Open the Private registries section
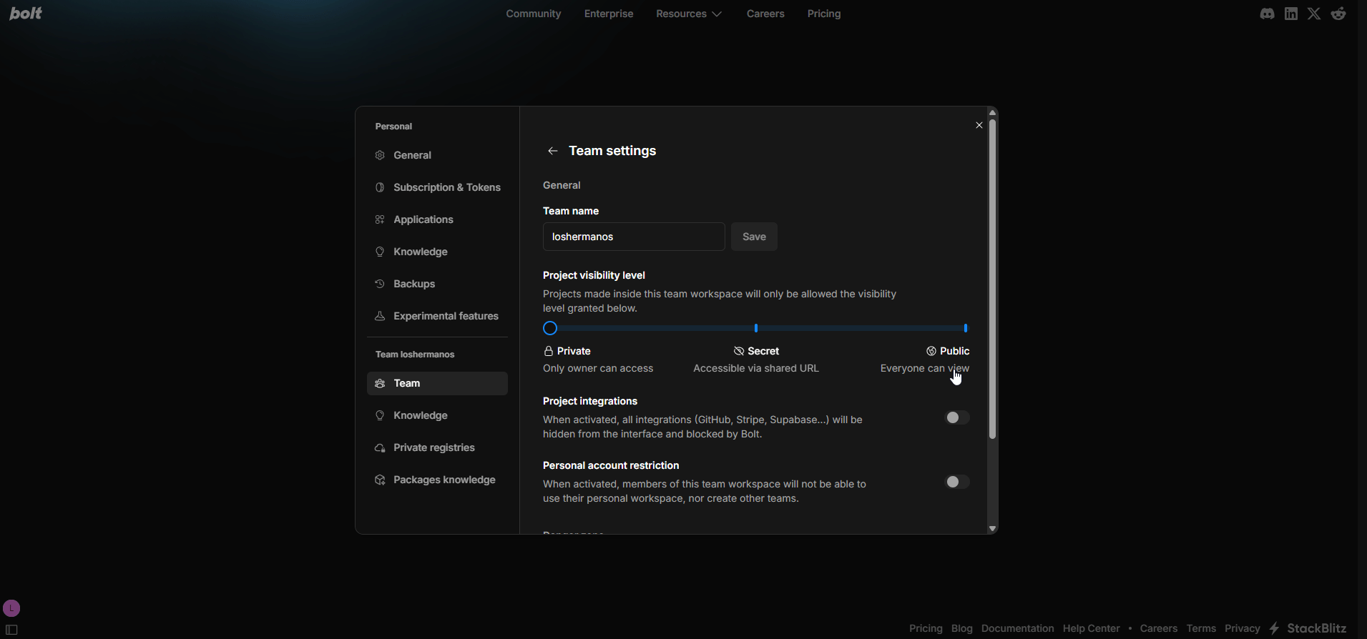This screenshot has width=1367, height=639. pos(437,447)
